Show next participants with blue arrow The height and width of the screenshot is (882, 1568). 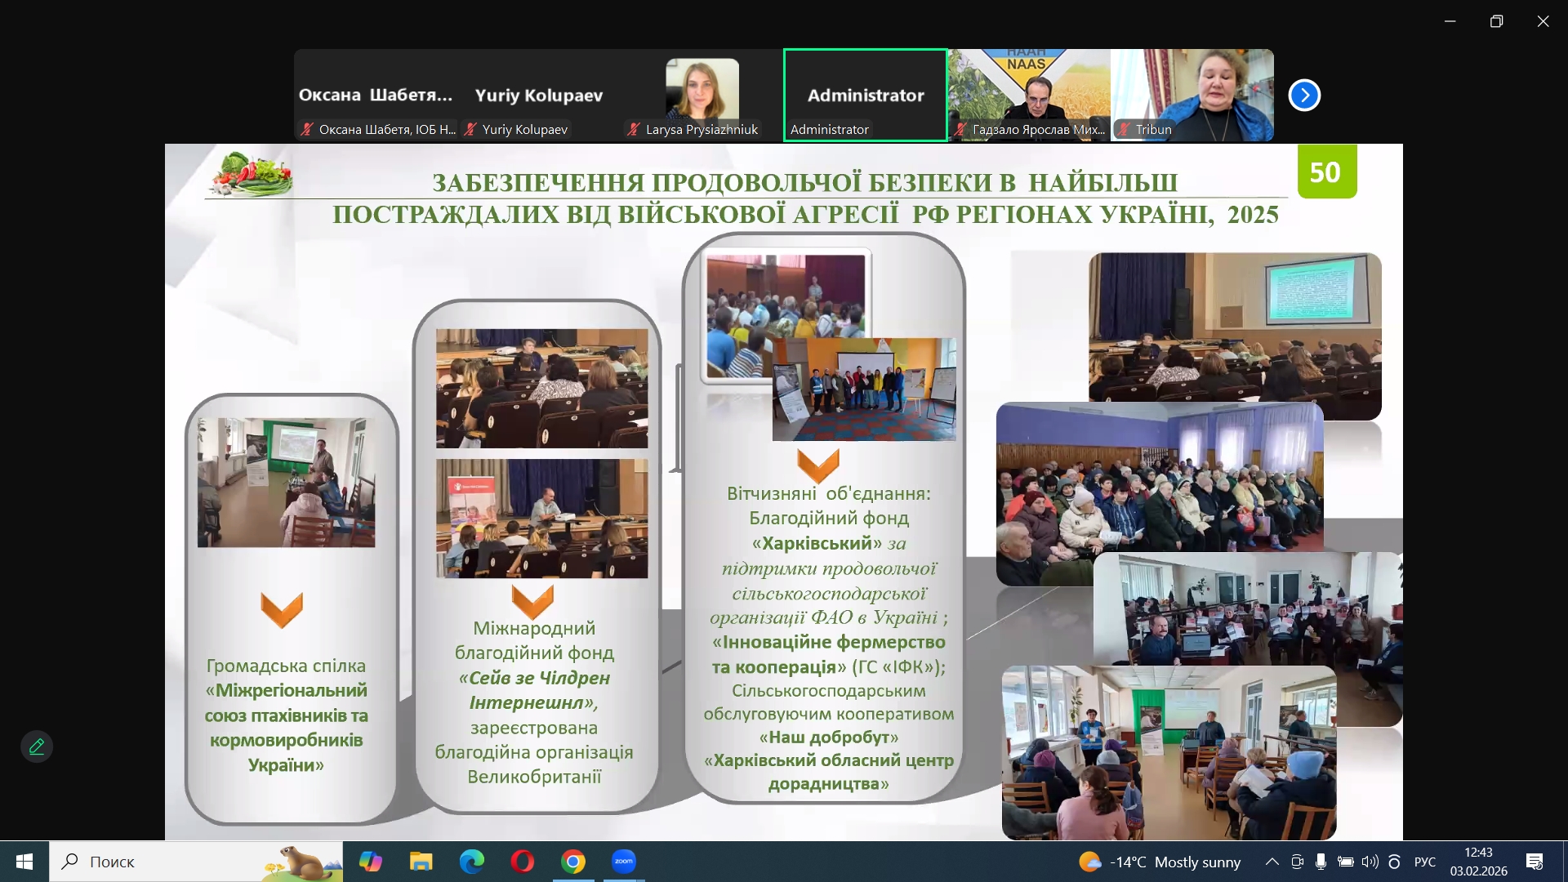1304,96
